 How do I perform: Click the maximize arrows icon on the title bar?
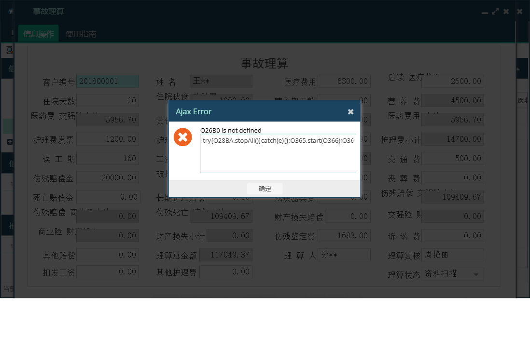(495, 12)
